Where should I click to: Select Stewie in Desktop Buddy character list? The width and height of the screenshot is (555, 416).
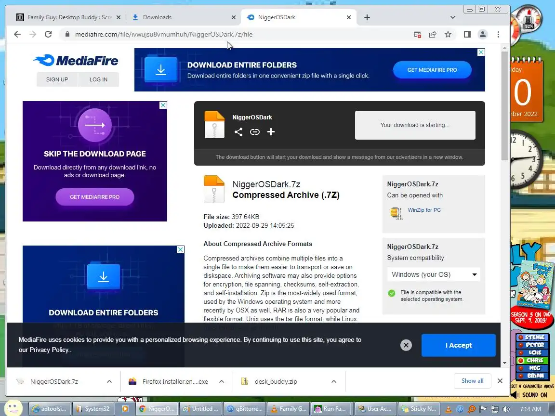point(532,337)
